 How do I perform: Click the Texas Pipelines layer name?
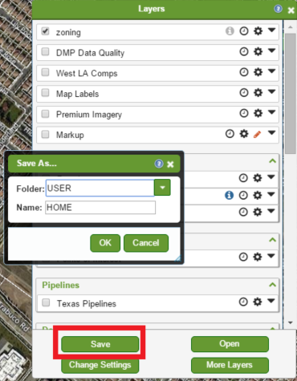click(x=87, y=303)
